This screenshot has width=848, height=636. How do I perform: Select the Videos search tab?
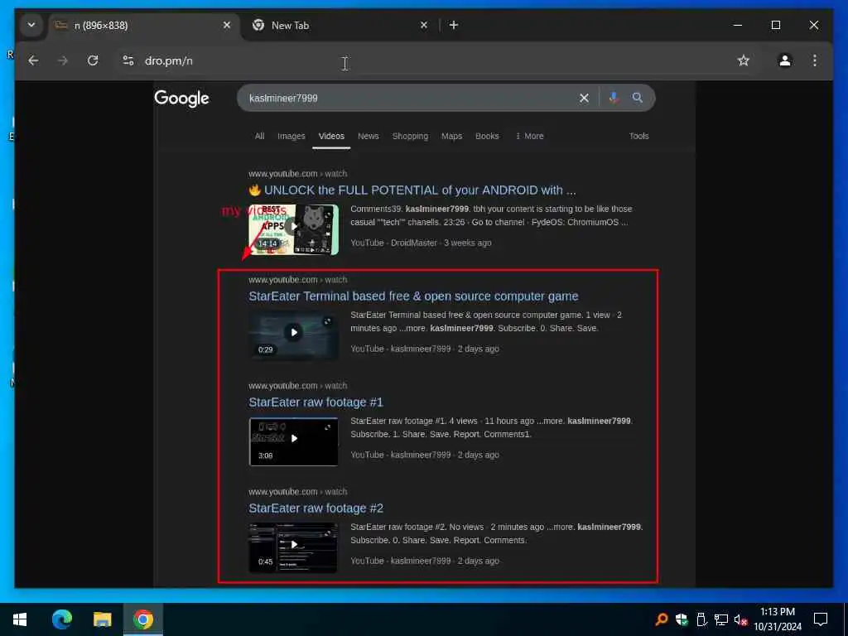(x=331, y=137)
